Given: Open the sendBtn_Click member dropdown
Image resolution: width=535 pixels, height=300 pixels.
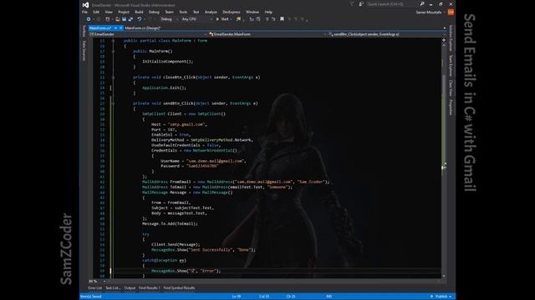Looking at the screenshot, I should pyautogui.click(x=387, y=34).
